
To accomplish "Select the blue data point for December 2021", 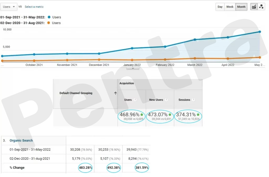I will (x=99, y=54).
